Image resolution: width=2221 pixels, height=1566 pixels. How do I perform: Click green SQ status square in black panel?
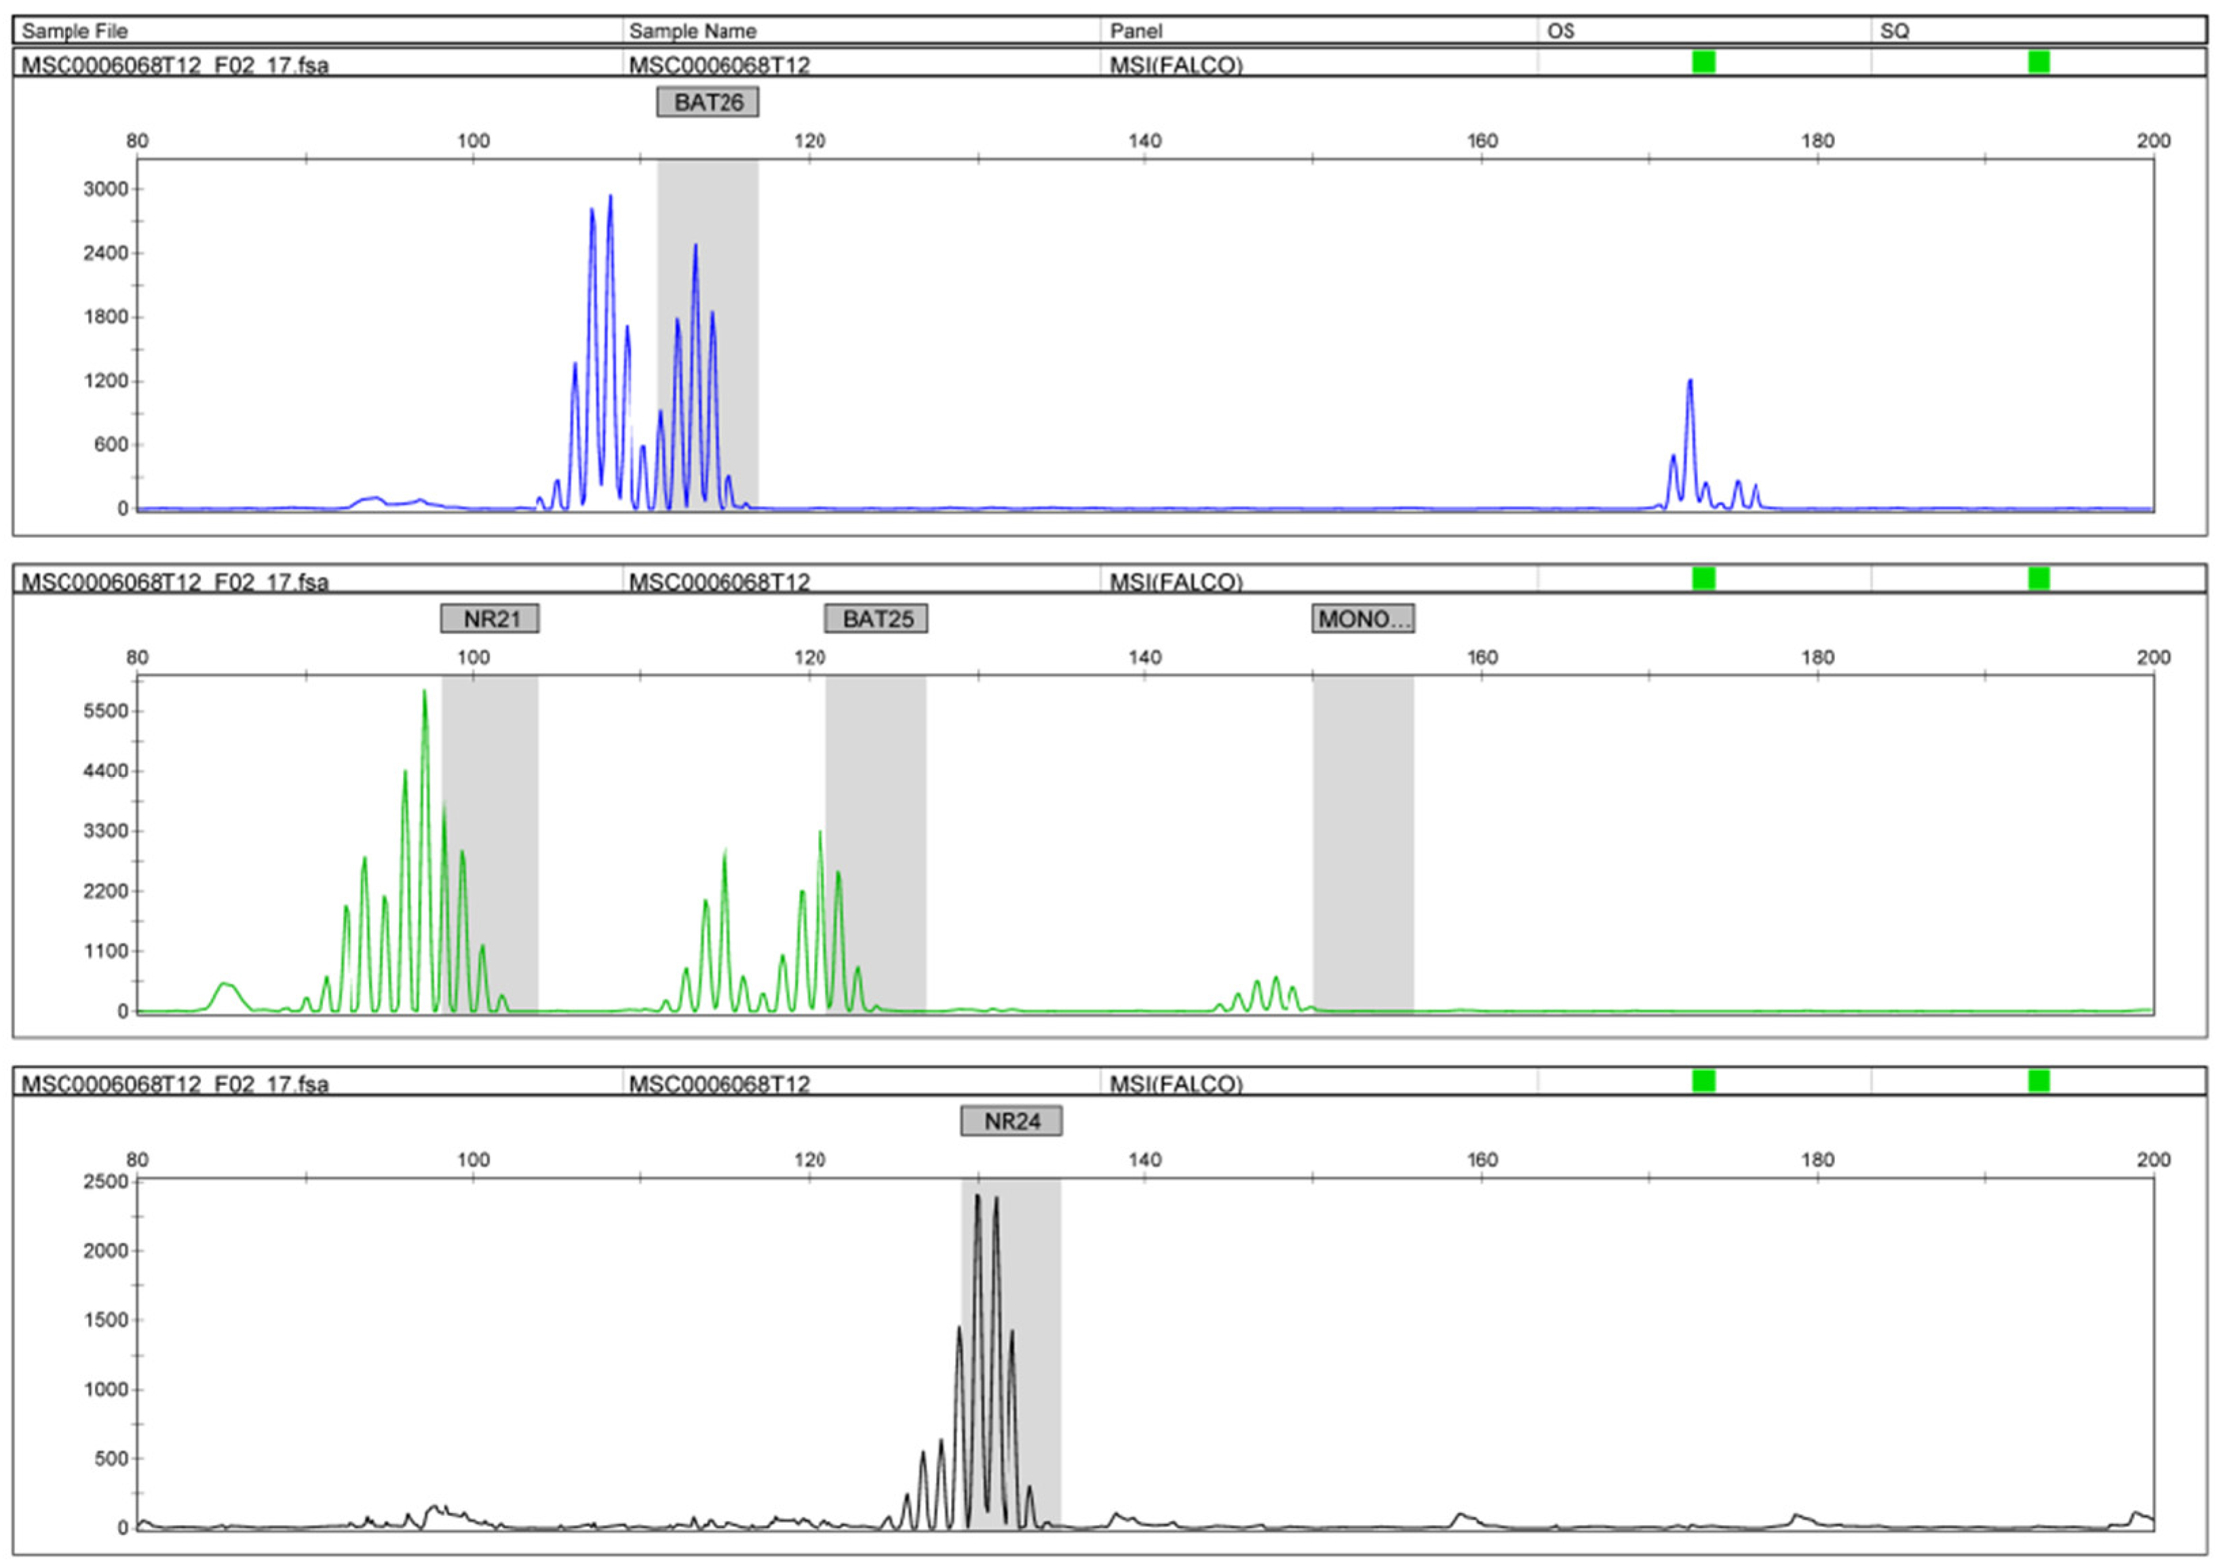pyautogui.click(x=2038, y=1080)
